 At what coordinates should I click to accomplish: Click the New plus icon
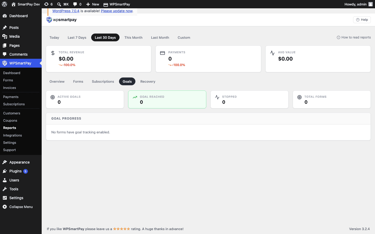[88, 4]
